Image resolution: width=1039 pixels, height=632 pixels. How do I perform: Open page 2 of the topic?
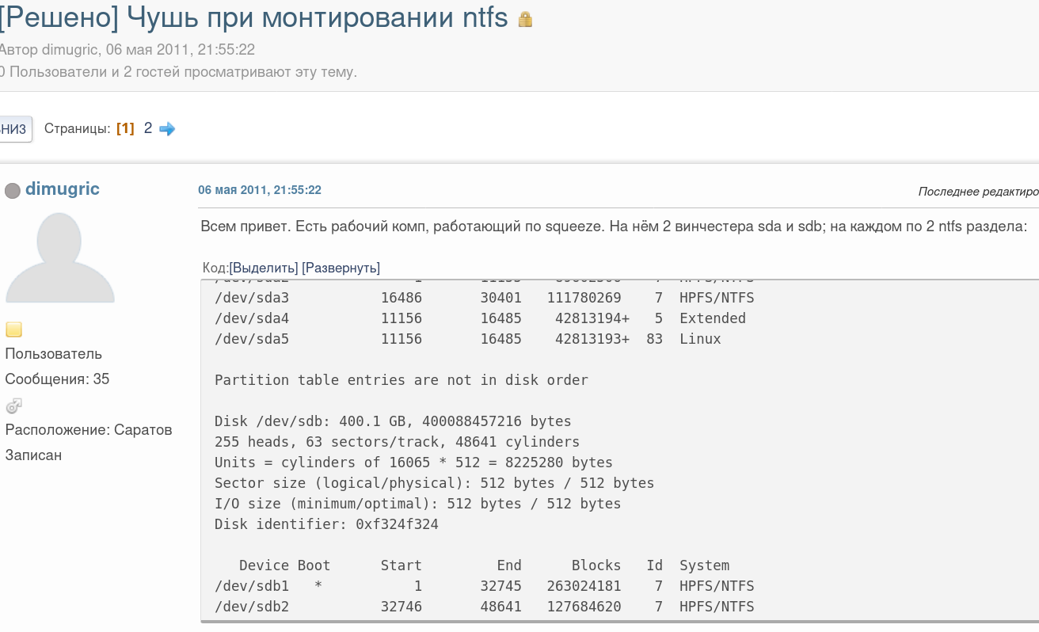pos(148,128)
